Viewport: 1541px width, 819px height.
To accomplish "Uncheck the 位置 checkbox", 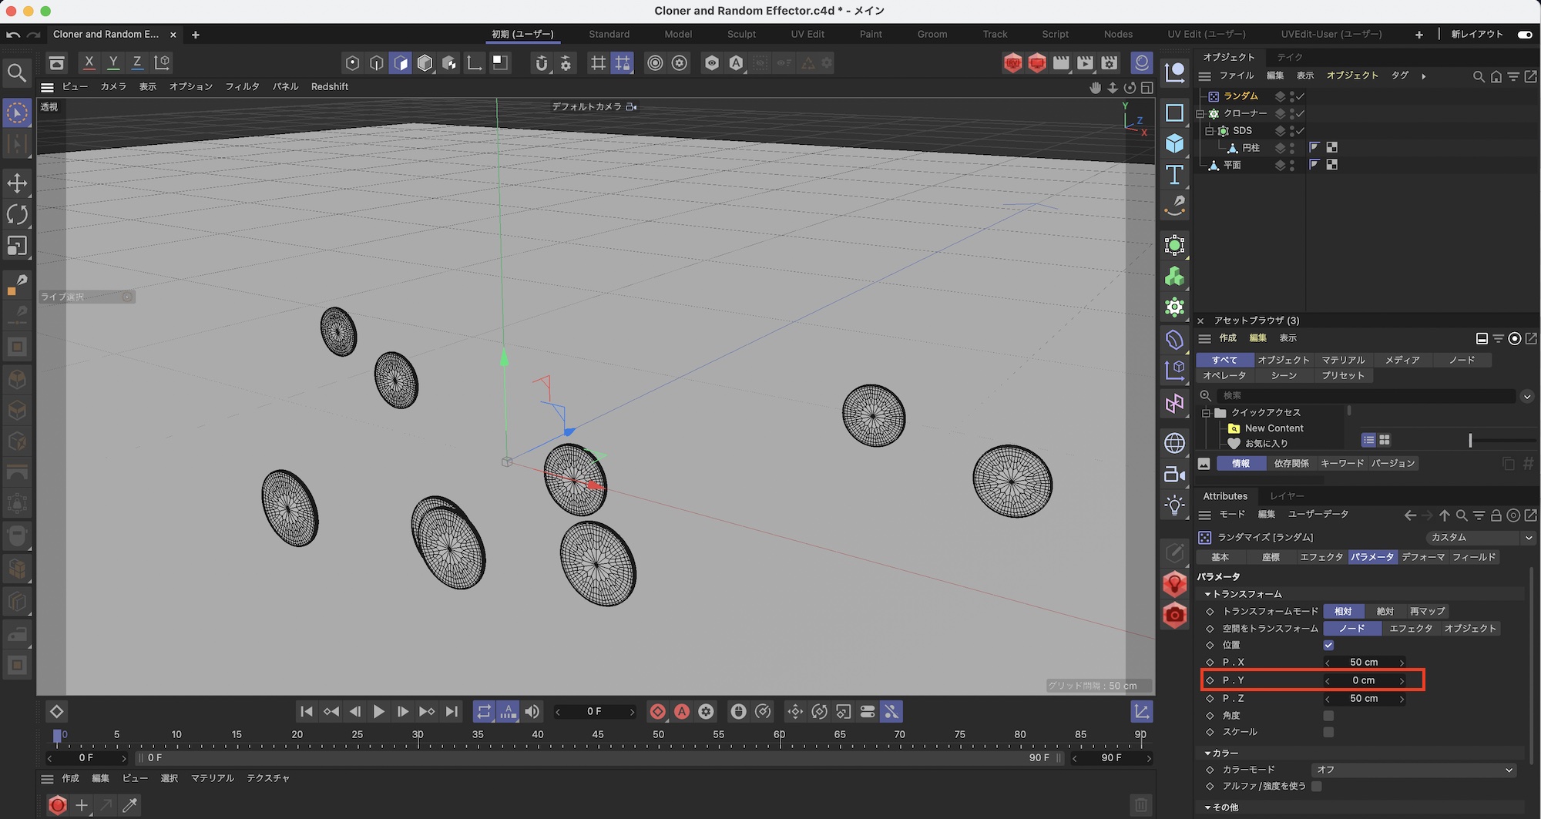I will click(x=1328, y=645).
